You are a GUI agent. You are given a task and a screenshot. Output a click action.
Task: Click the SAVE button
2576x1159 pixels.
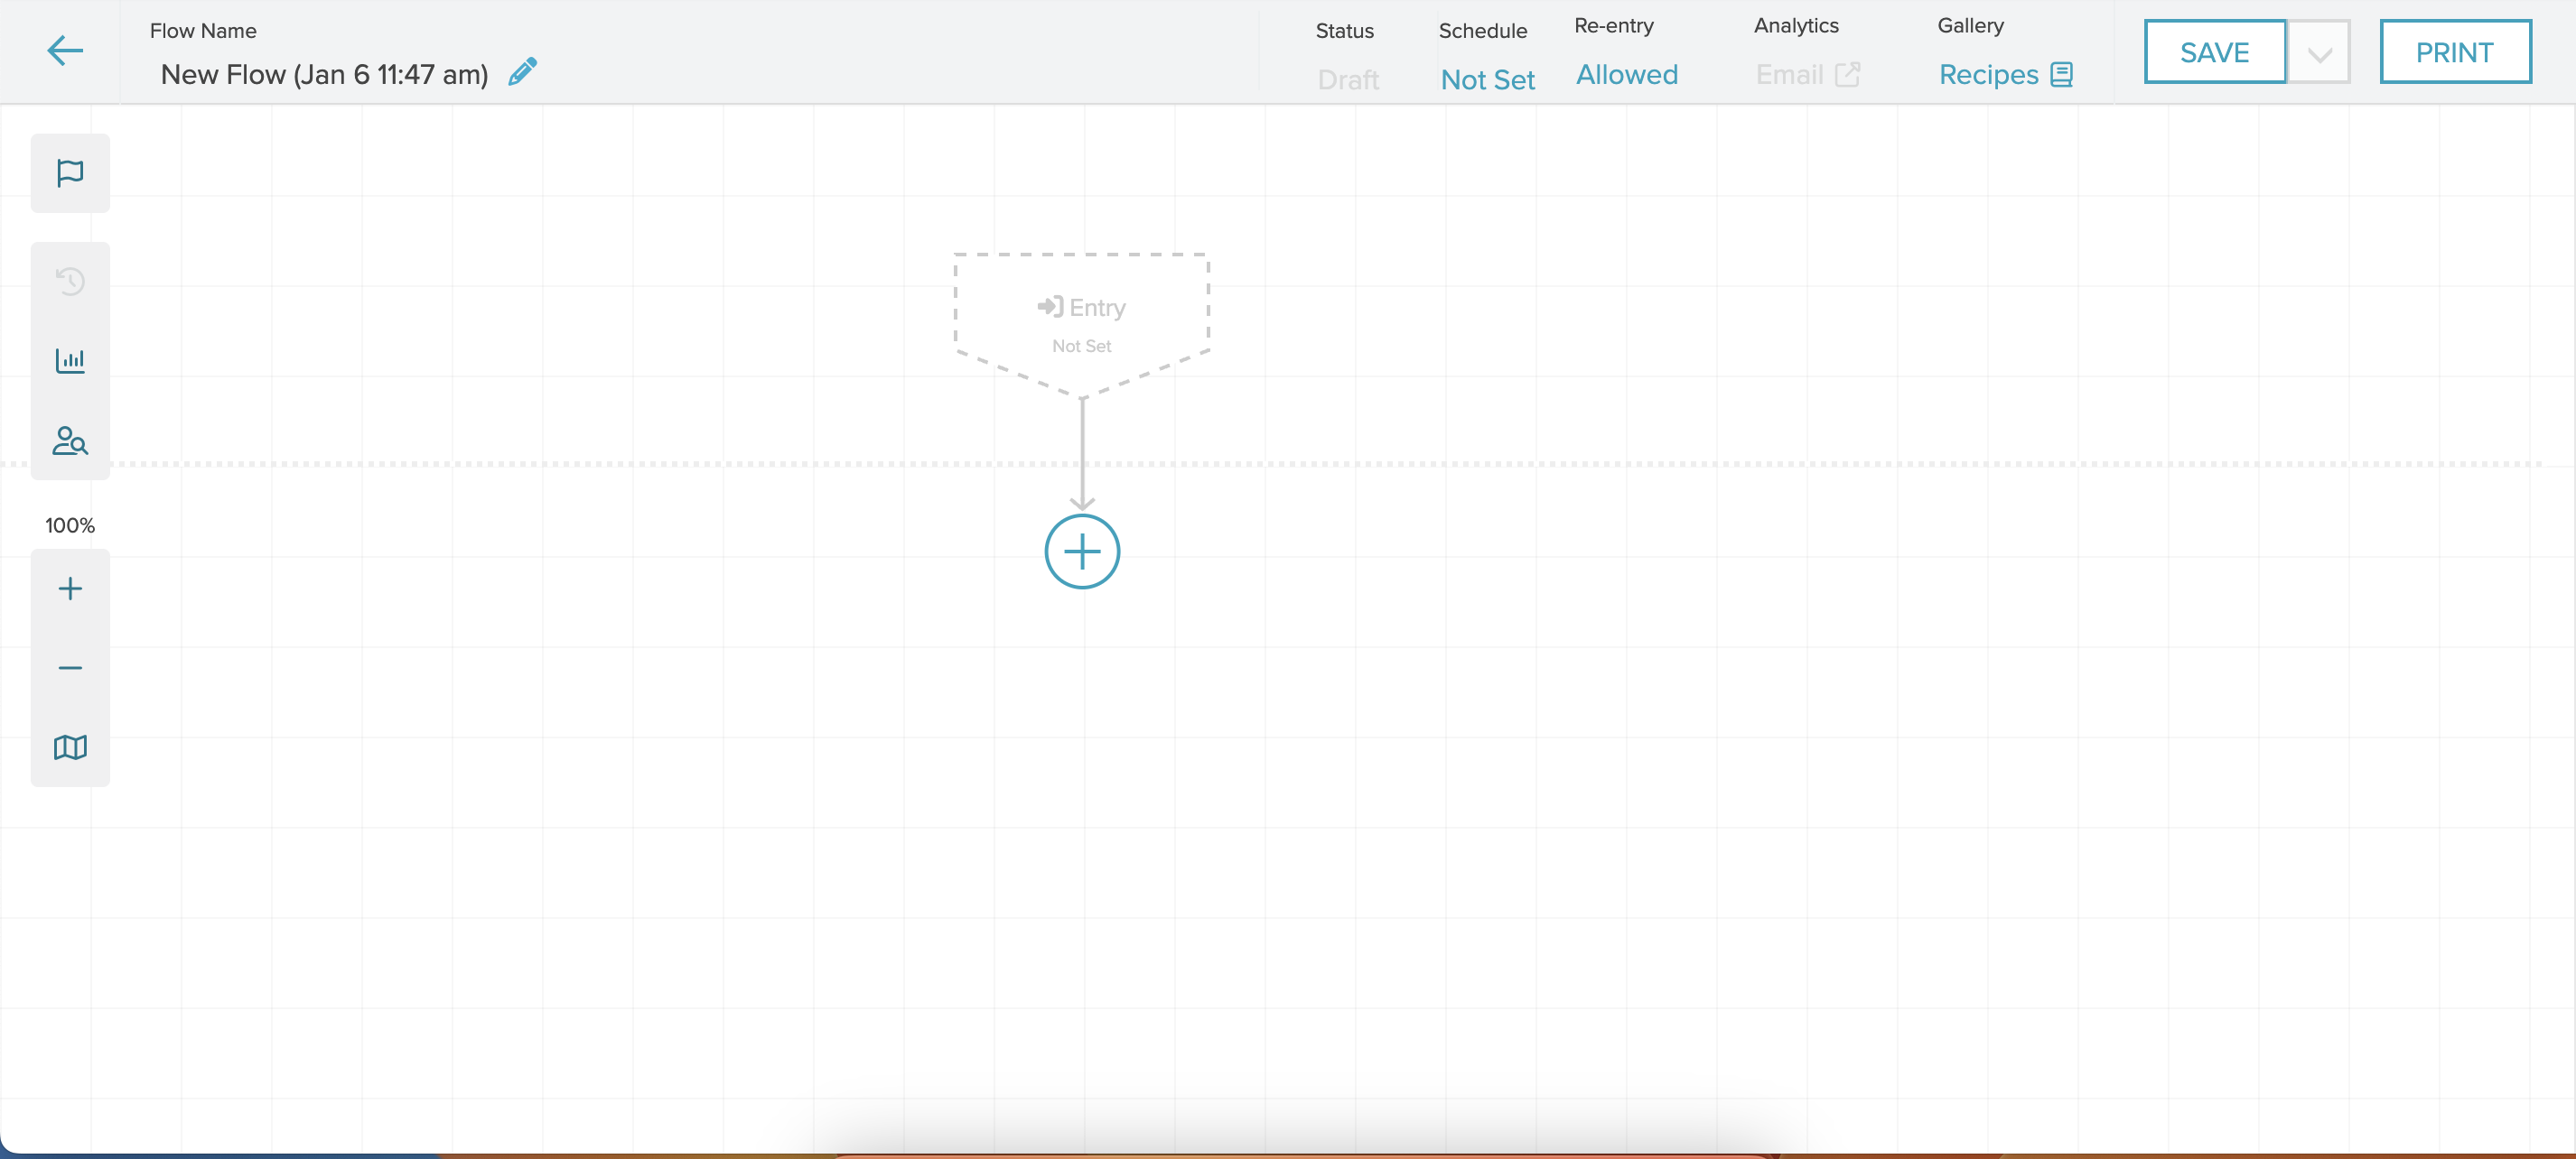pyautogui.click(x=2214, y=53)
